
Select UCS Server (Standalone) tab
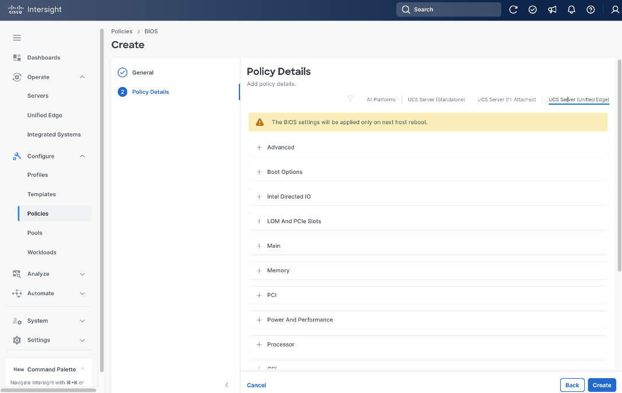436,100
